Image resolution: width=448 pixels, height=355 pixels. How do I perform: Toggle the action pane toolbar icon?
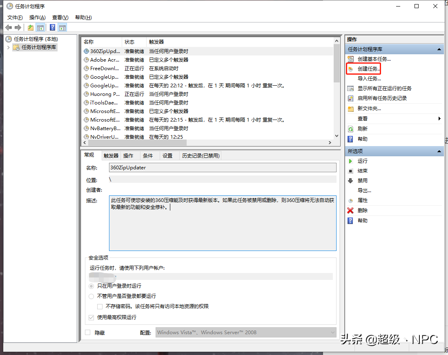pos(62,28)
